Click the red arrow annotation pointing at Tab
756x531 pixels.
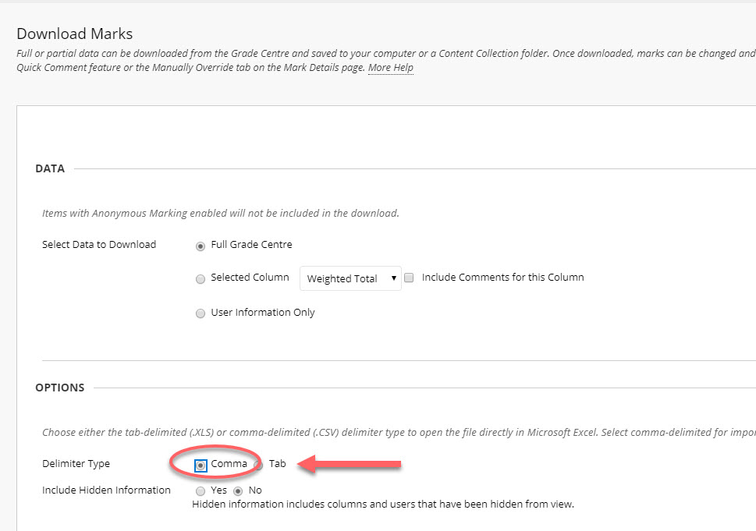click(351, 466)
